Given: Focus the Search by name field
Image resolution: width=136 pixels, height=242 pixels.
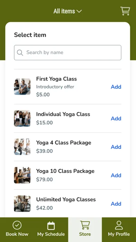Looking at the screenshot, I should (68, 53).
